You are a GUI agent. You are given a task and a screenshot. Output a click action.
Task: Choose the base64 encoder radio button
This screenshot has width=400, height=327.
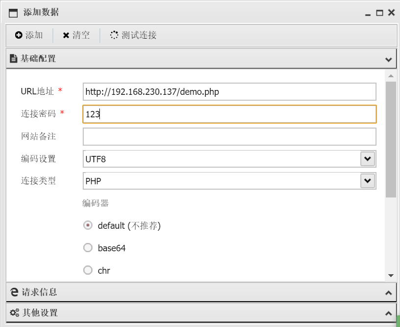(88, 248)
